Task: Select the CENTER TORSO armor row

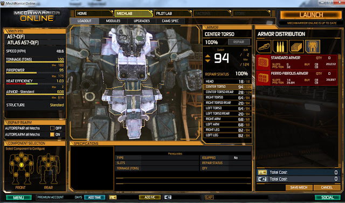Action: (227, 87)
